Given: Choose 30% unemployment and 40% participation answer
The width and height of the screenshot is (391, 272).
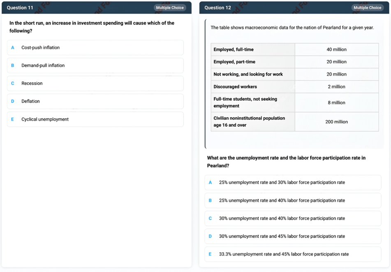Looking at the screenshot, I should [293, 219].
